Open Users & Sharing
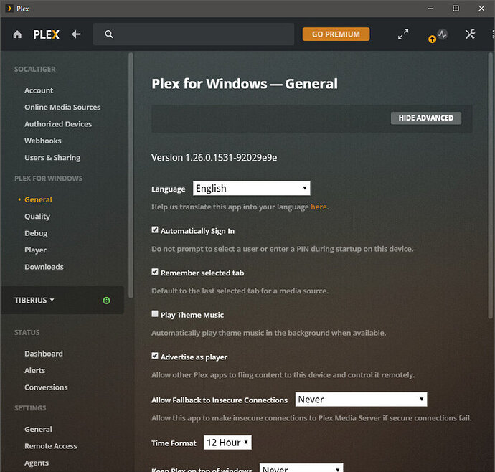Screen dimensions: 495x472 point(52,157)
